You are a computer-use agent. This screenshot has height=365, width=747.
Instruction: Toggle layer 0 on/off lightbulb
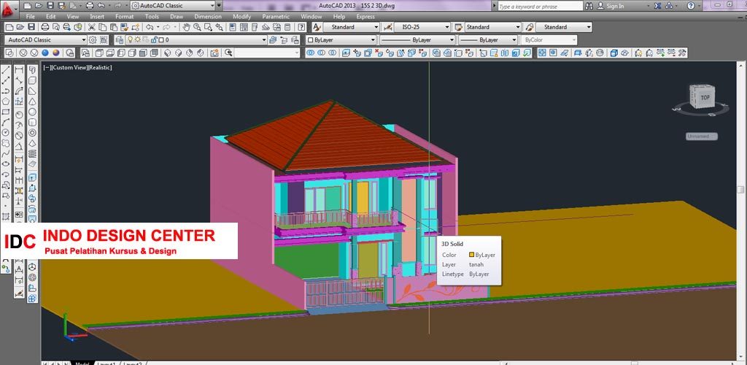click(x=130, y=40)
